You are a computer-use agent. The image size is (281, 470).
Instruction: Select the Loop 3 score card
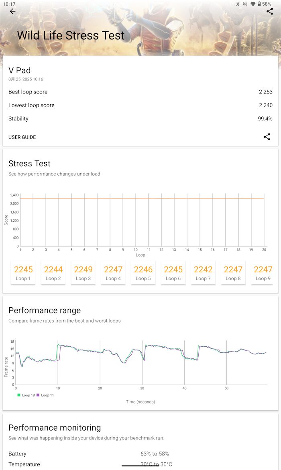point(83,273)
